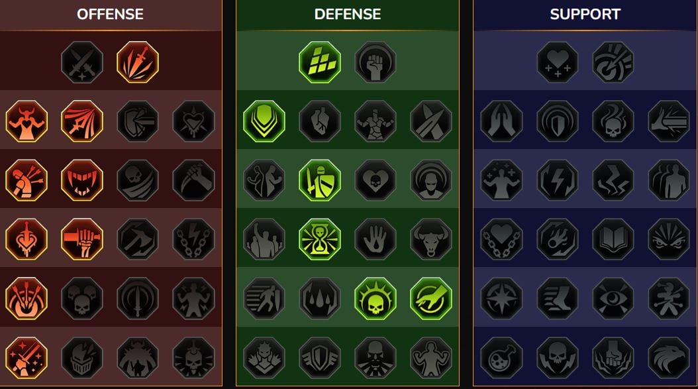Select the crossed swords offense mastery
This screenshot has width=698, height=389.
pyautogui.click(x=82, y=62)
